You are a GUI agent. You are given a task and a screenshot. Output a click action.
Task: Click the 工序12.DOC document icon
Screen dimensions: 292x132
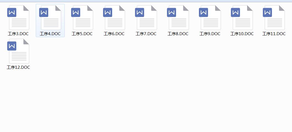point(18,51)
